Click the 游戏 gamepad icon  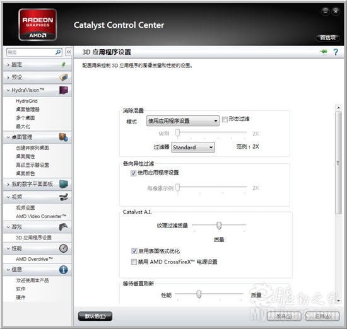tap(64, 227)
